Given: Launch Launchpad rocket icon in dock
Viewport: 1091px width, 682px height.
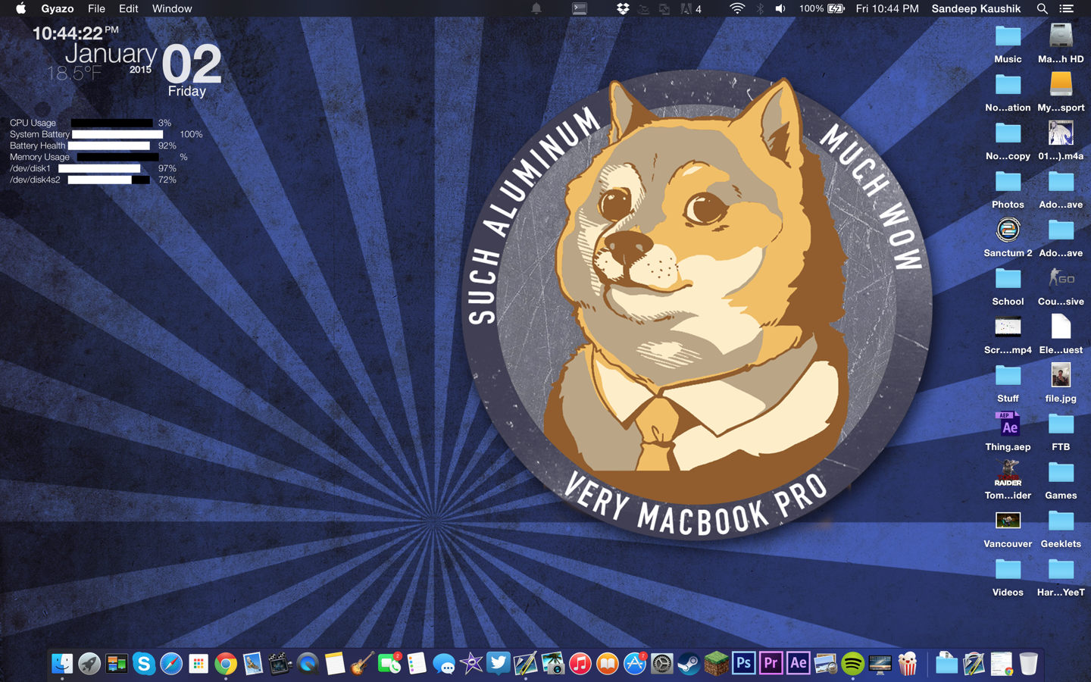Looking at the screenshot, I should (89, 664).
